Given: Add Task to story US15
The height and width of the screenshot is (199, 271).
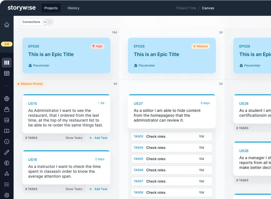Looking at the screenshot, I should (98, 138).
